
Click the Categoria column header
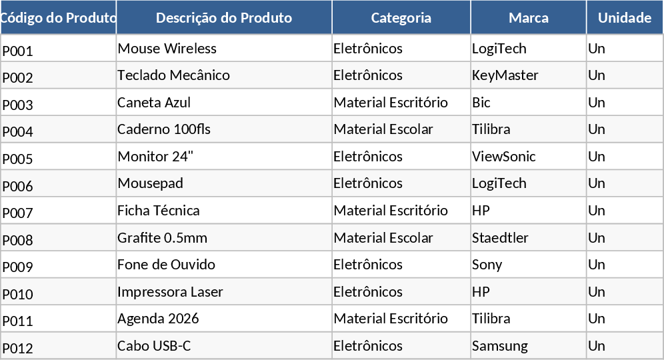[401, 18]
